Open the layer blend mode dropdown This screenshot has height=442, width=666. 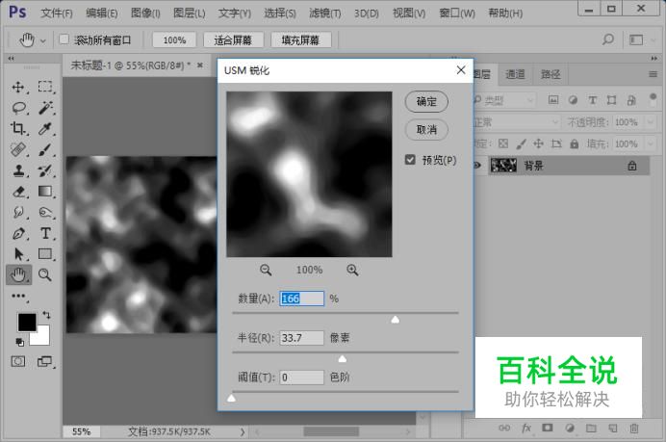pyautogui.click(x=517, y=122)
